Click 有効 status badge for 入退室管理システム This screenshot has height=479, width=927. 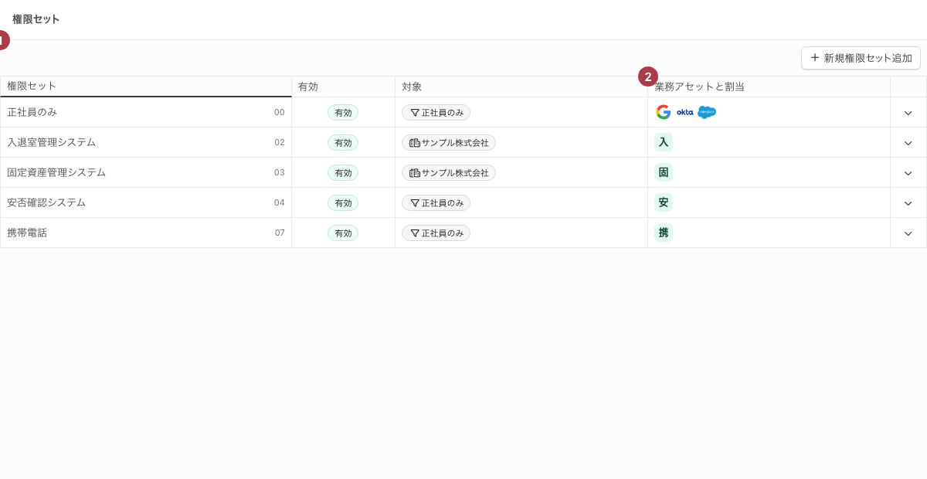pyautogui.click(x=343, y=143)
